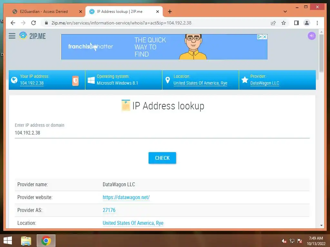The image size is (330, 247).
Task: Open the 2IP.ME hamburger menu
Action: [x=12, y=36]
